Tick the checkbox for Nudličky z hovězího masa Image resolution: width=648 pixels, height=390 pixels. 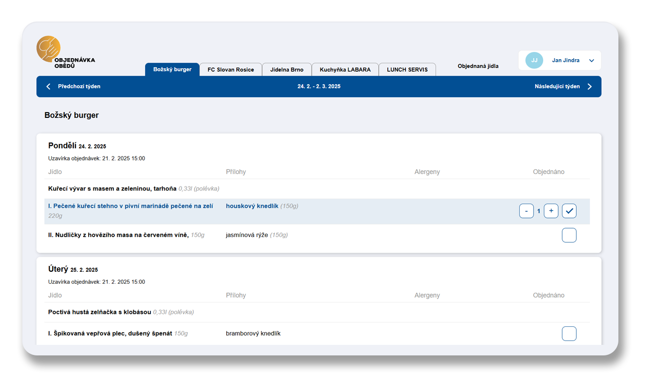click(569, 235)
